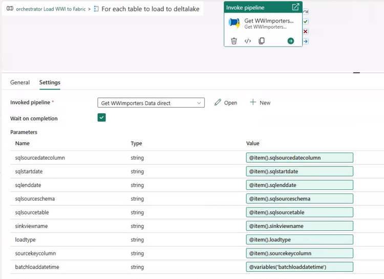The image size is (384, 279).
Task: Click the Parameters section label
Action: click(x=24, y=132)
